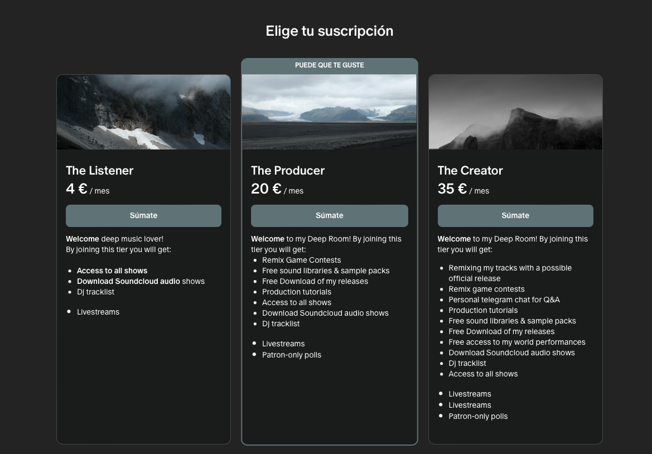652x454 pixels.
Task: Click the 'Elige tu suscripción' heading
Action: tap(329, 31)
